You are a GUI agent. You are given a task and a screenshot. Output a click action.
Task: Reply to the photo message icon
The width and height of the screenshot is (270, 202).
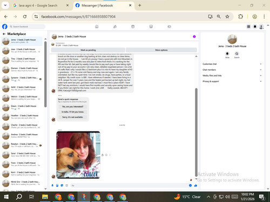click(103, 155)
